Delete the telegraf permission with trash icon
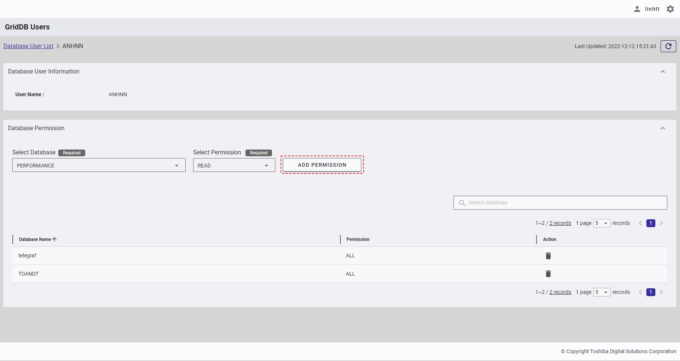The width and height of the screenshot is (680, 361). (x=548, y=256)
